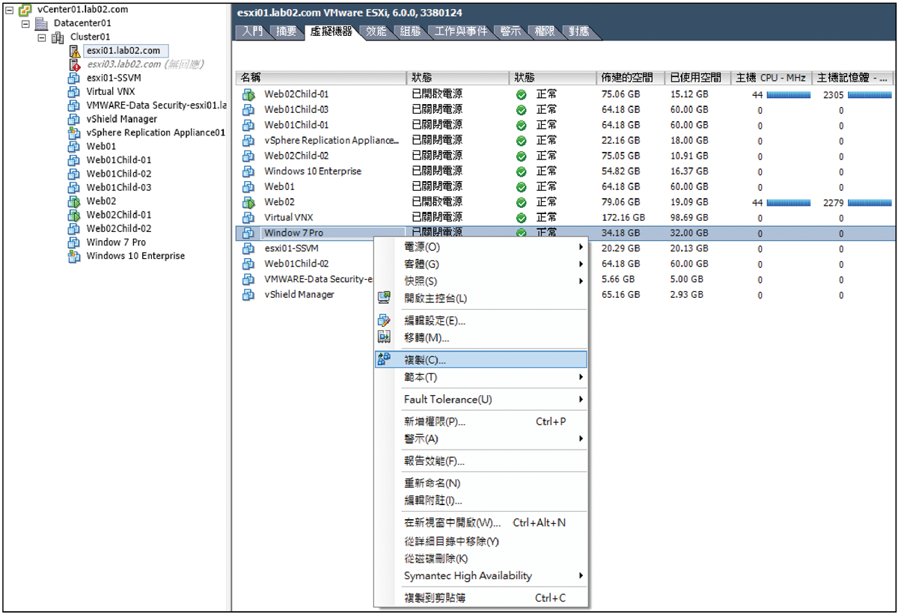Click Web01 VM icon in list
The height and width of the screenshot is (615, 898).
point(248,186)
